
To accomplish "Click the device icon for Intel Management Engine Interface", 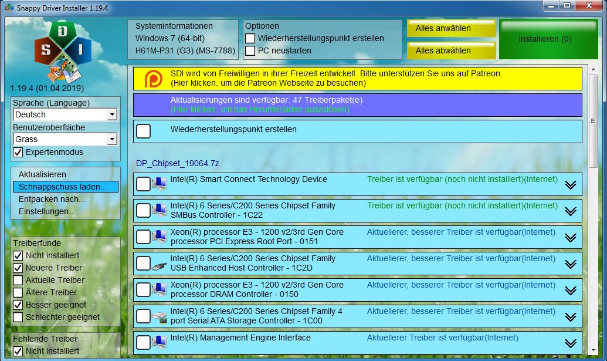I will pyautogui.click(x=160, y=341).
